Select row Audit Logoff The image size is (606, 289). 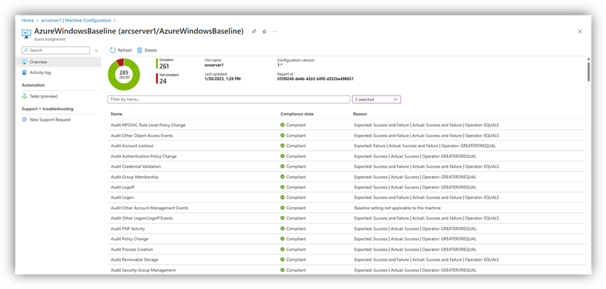click(346, 187)
